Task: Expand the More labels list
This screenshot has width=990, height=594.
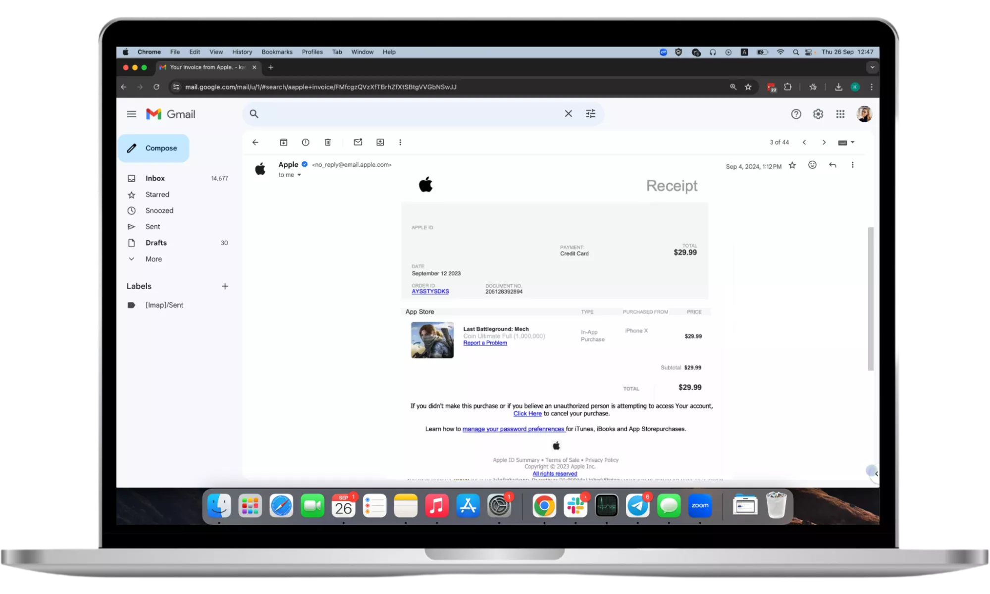Action: 153,259
